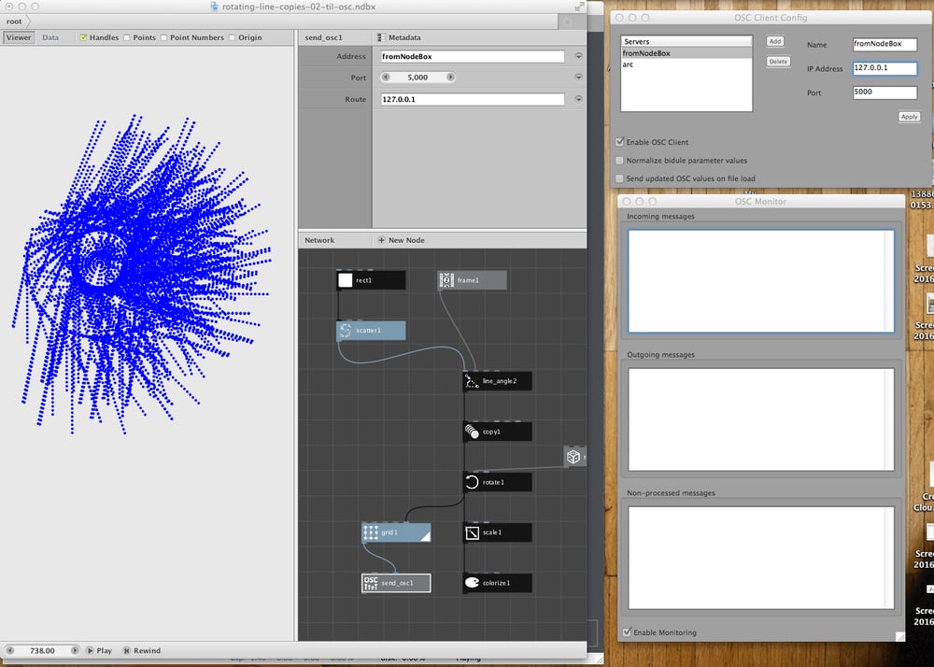
Task: Enable the Origin checkbox
Action: coord(233,37)
